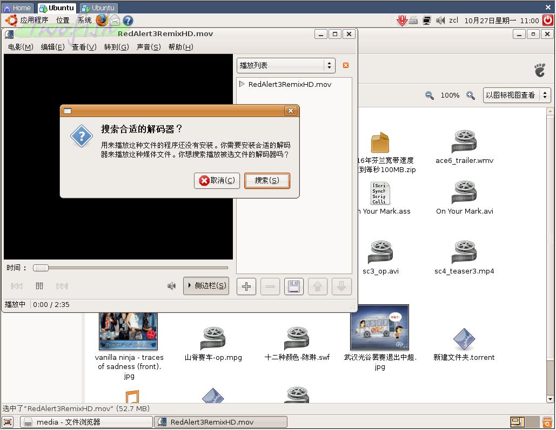Select the vanilla ninja jpg thumbnail

[x=129, y=331]
